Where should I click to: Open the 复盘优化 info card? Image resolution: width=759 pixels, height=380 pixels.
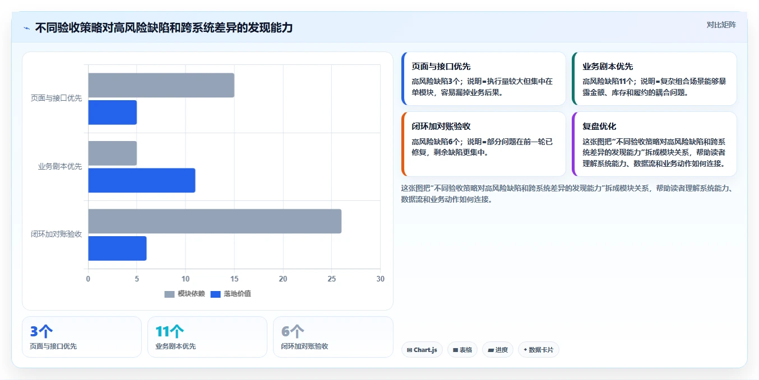[x=654, y=144]
